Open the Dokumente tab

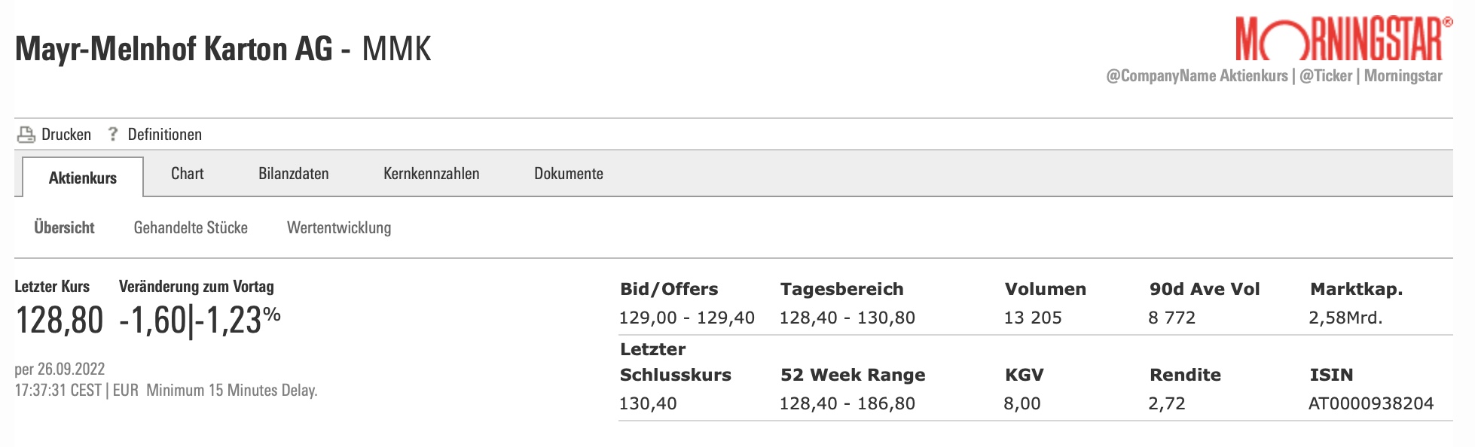[x=568, y=174]
